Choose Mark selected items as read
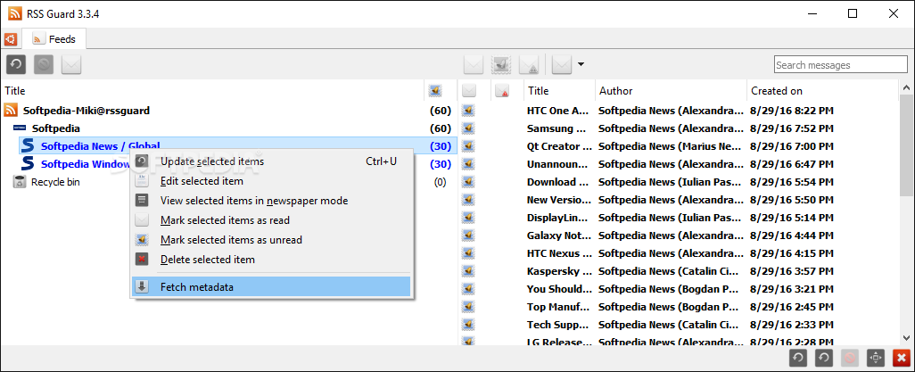 [271, 220]
